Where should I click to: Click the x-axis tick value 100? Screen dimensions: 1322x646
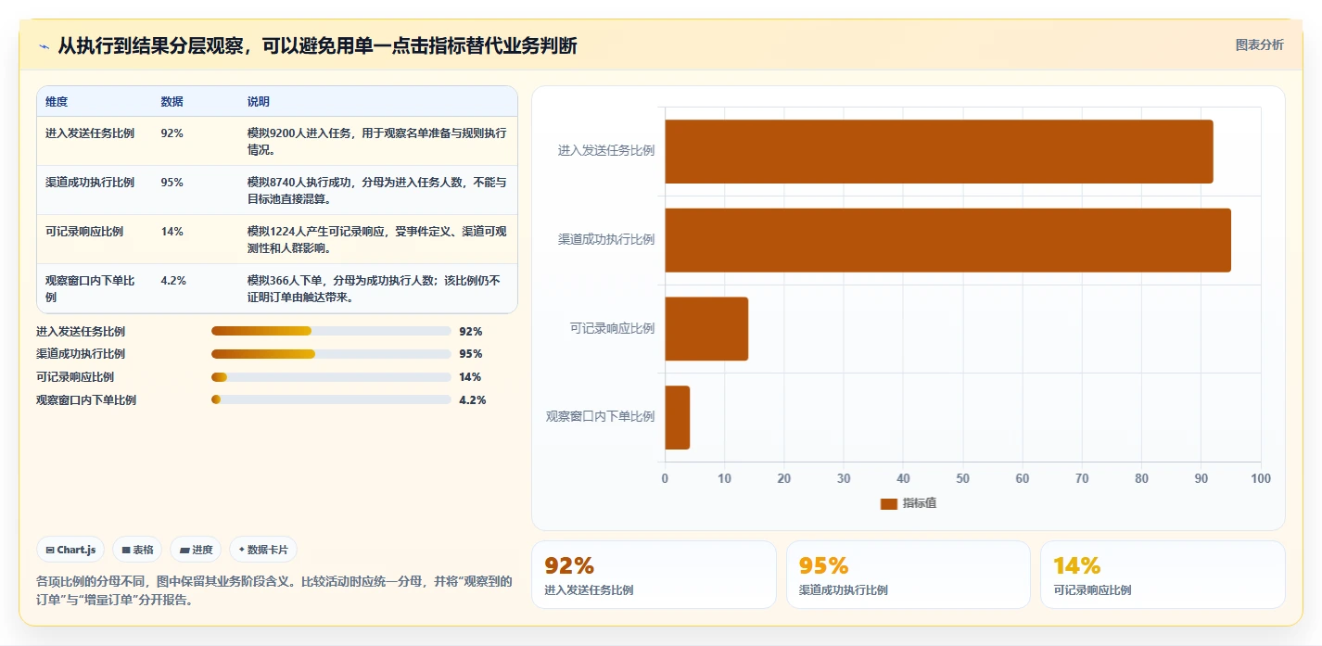tap(1261, 478)
